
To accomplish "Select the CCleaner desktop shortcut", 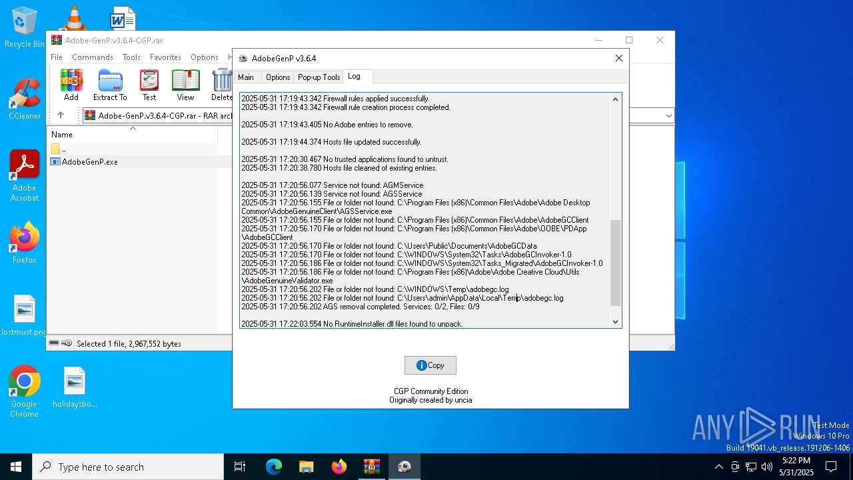I will coord(25,100).
